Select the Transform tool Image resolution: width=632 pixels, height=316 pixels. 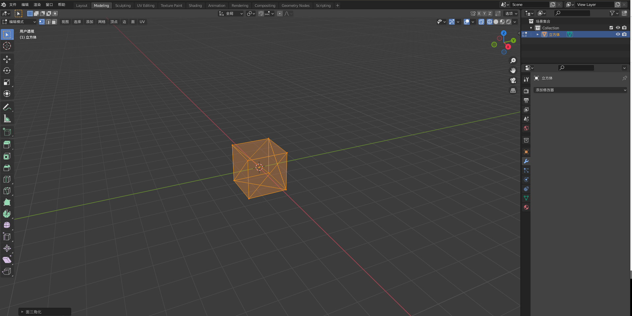pyautogui.click(x=7, y=94)
